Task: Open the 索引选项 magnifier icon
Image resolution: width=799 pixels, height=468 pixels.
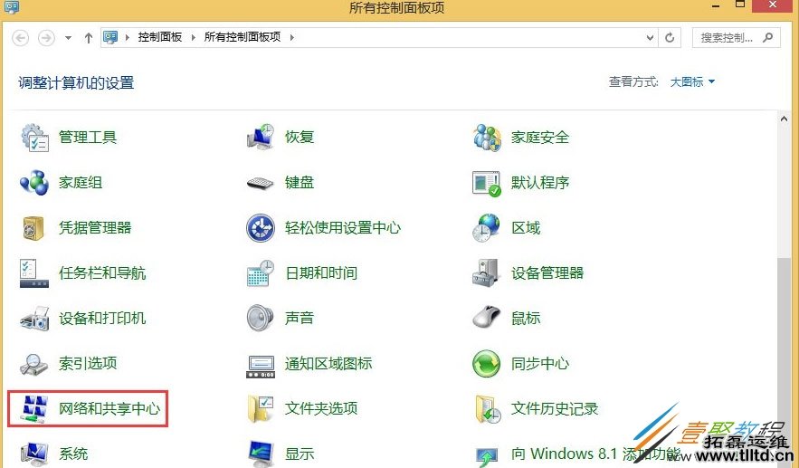Action: (x=33, y=364)
